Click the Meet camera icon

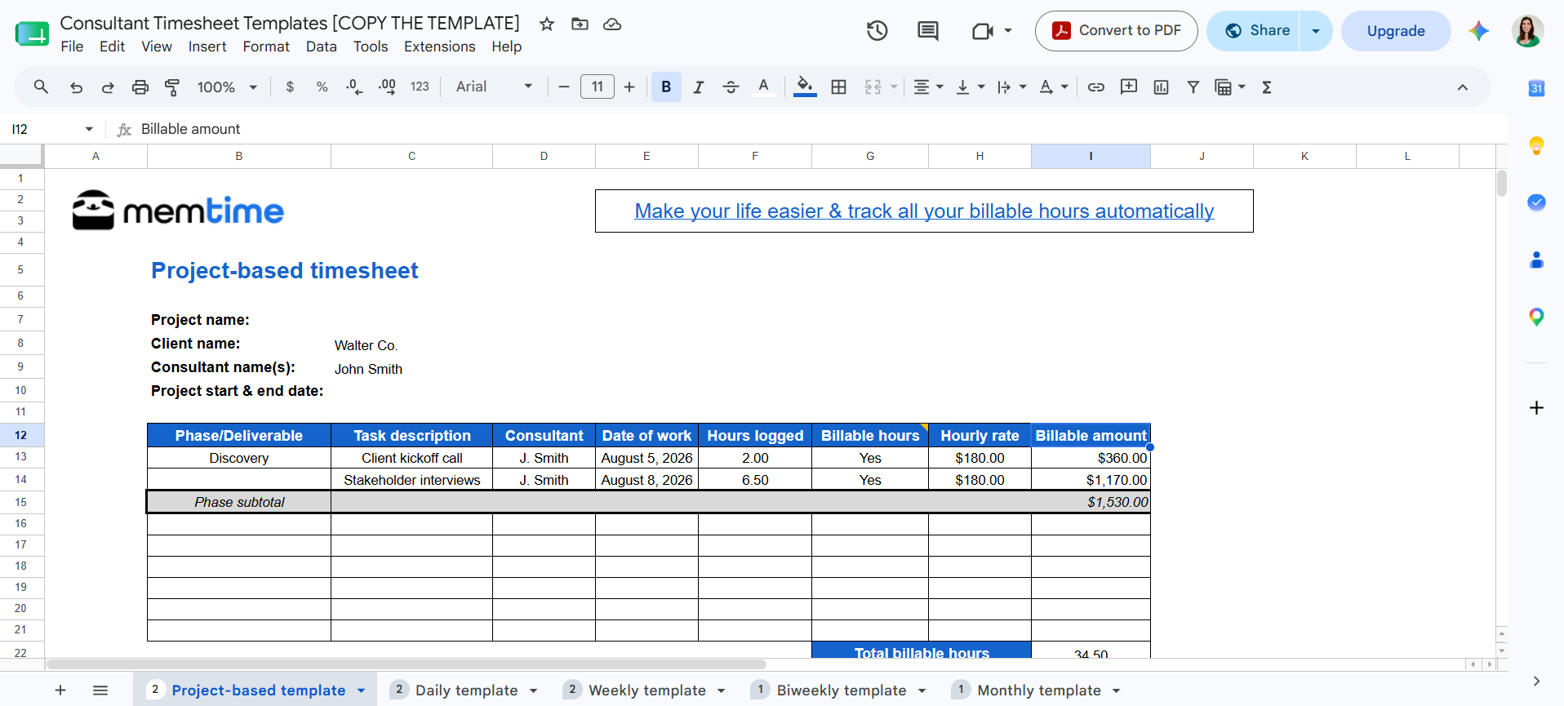(983, 31)
